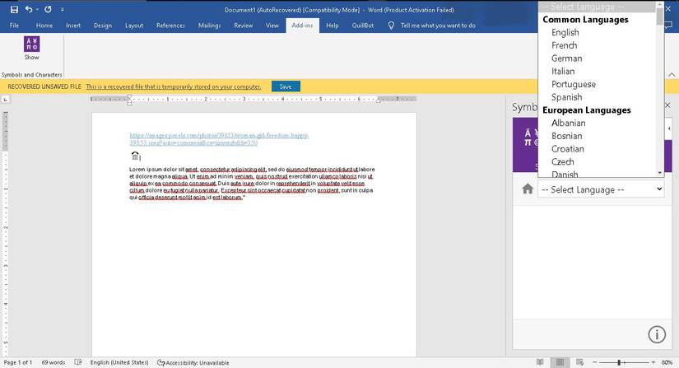
Task: Click the recovered file message link
Action: click(x=173, y=86)
